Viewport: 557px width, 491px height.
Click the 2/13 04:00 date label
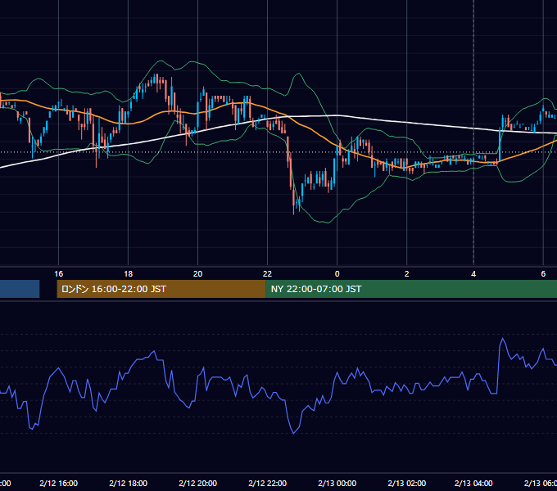click(x=473, y=483)
